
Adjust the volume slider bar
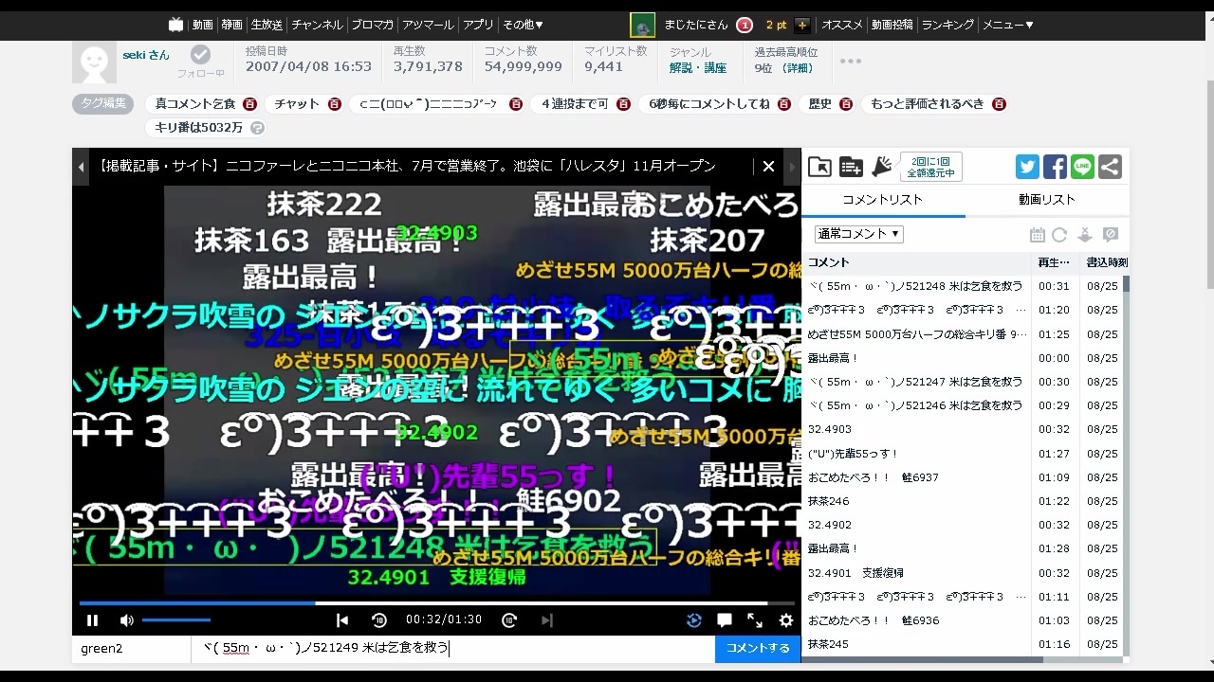click(176, 620)
